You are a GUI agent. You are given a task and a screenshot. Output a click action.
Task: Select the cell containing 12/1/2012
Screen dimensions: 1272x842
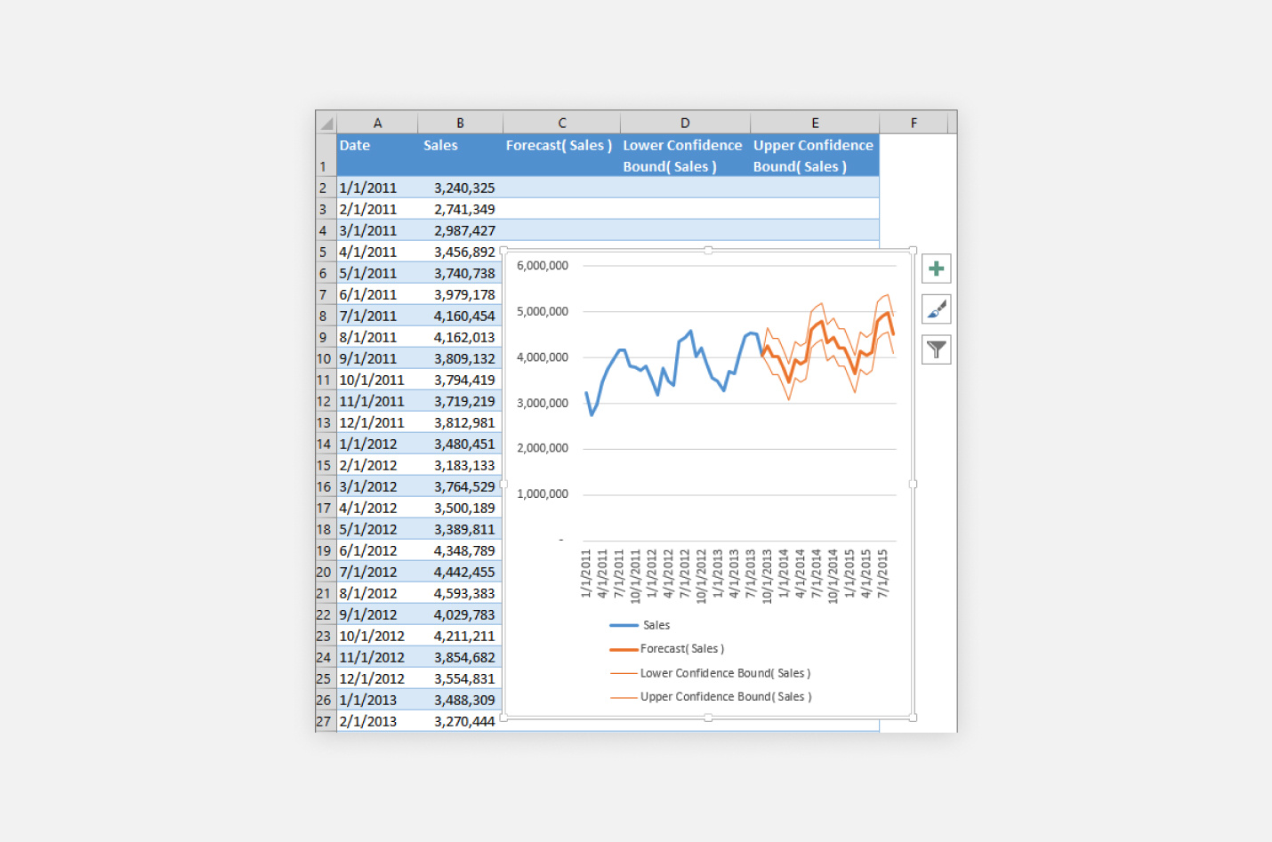click(x=377, y=678)
